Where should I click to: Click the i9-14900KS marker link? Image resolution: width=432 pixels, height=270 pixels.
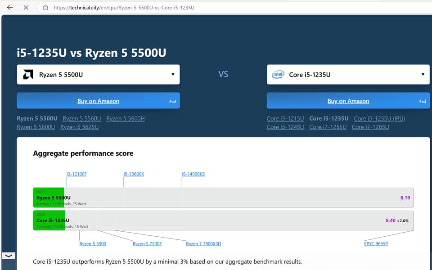tap(193, 174)
